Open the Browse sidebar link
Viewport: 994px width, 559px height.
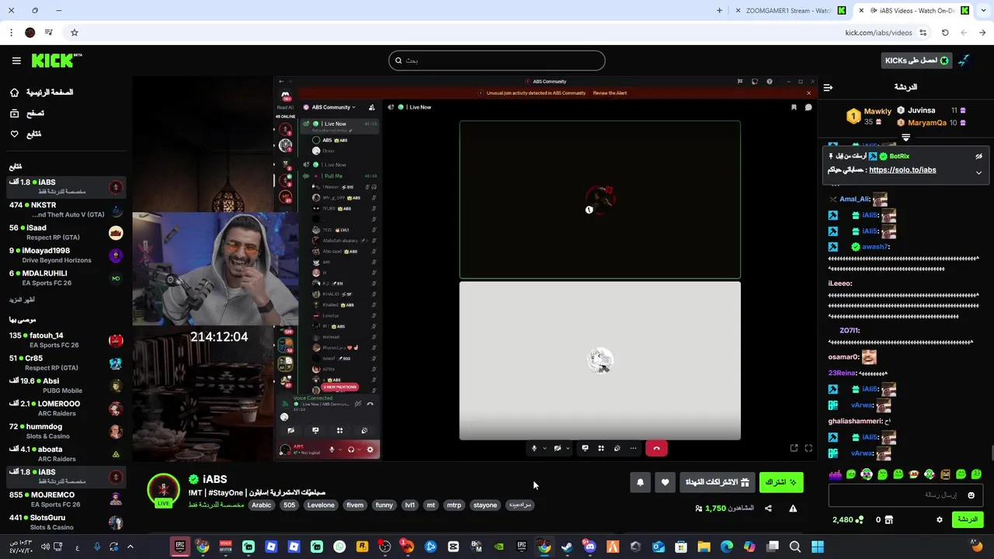[x=27, y=113]
